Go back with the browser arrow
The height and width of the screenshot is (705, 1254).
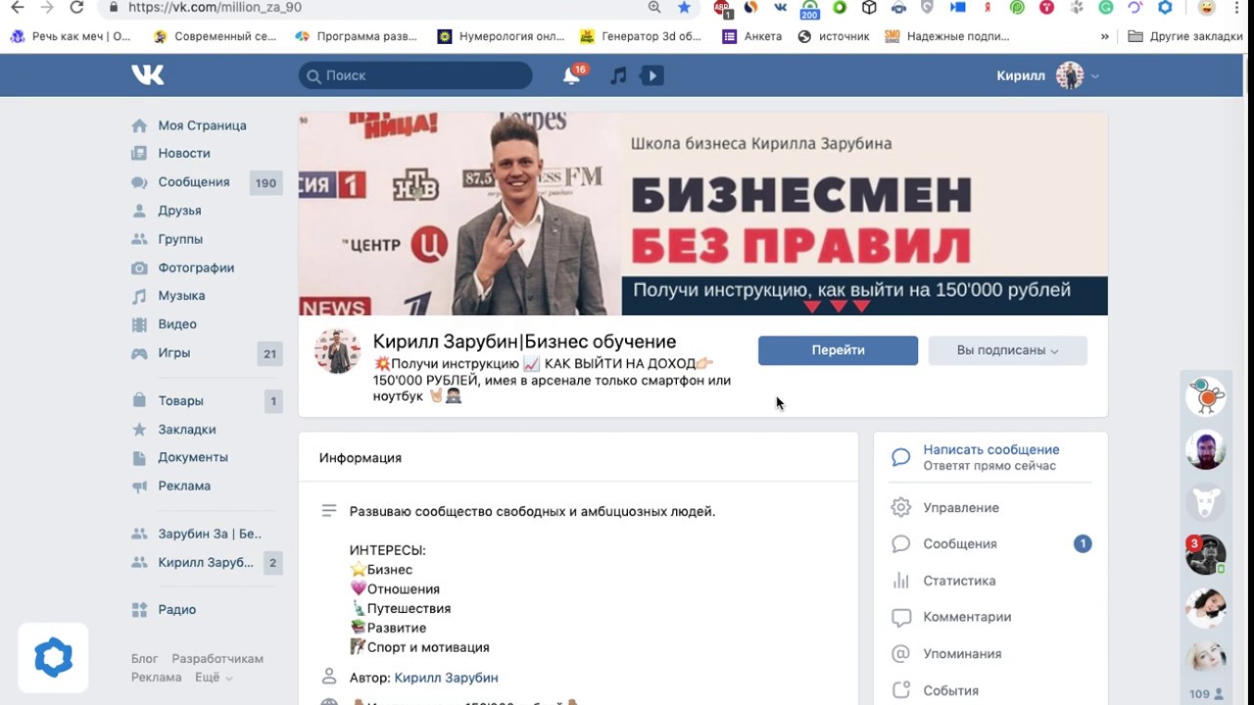tap(17, 7)
